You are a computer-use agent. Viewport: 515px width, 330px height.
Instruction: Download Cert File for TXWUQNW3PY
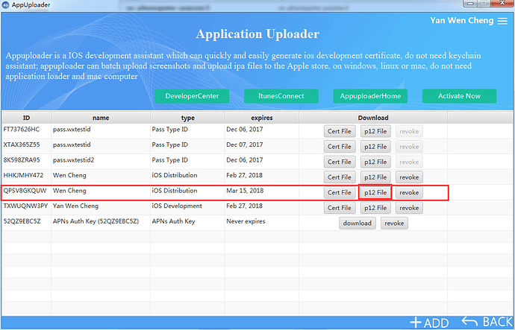tap(340, 208)
